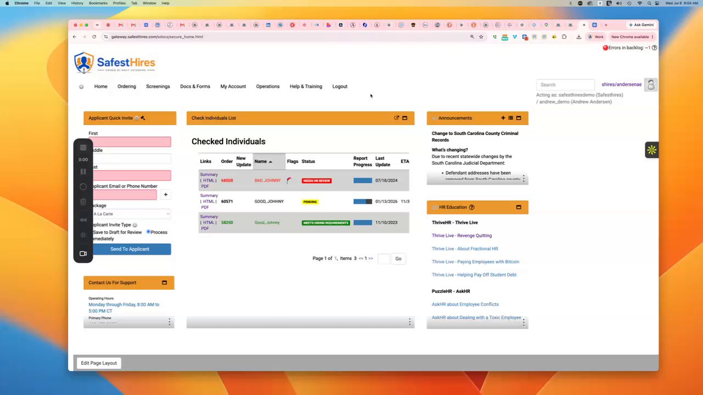
Task: Open Chrome's History menu in macOS menu bar
Action: [x=77, y=3]
